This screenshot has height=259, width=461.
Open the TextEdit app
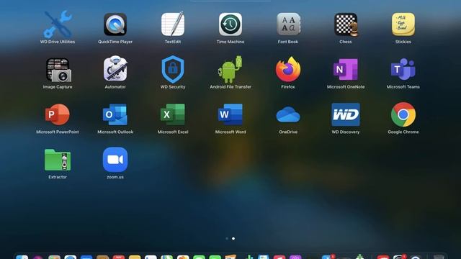[x=173, y=24]
